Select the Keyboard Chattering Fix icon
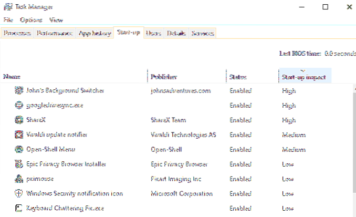Image resolution: width=356 pixels, height=217 pixels. coord(19,208)
